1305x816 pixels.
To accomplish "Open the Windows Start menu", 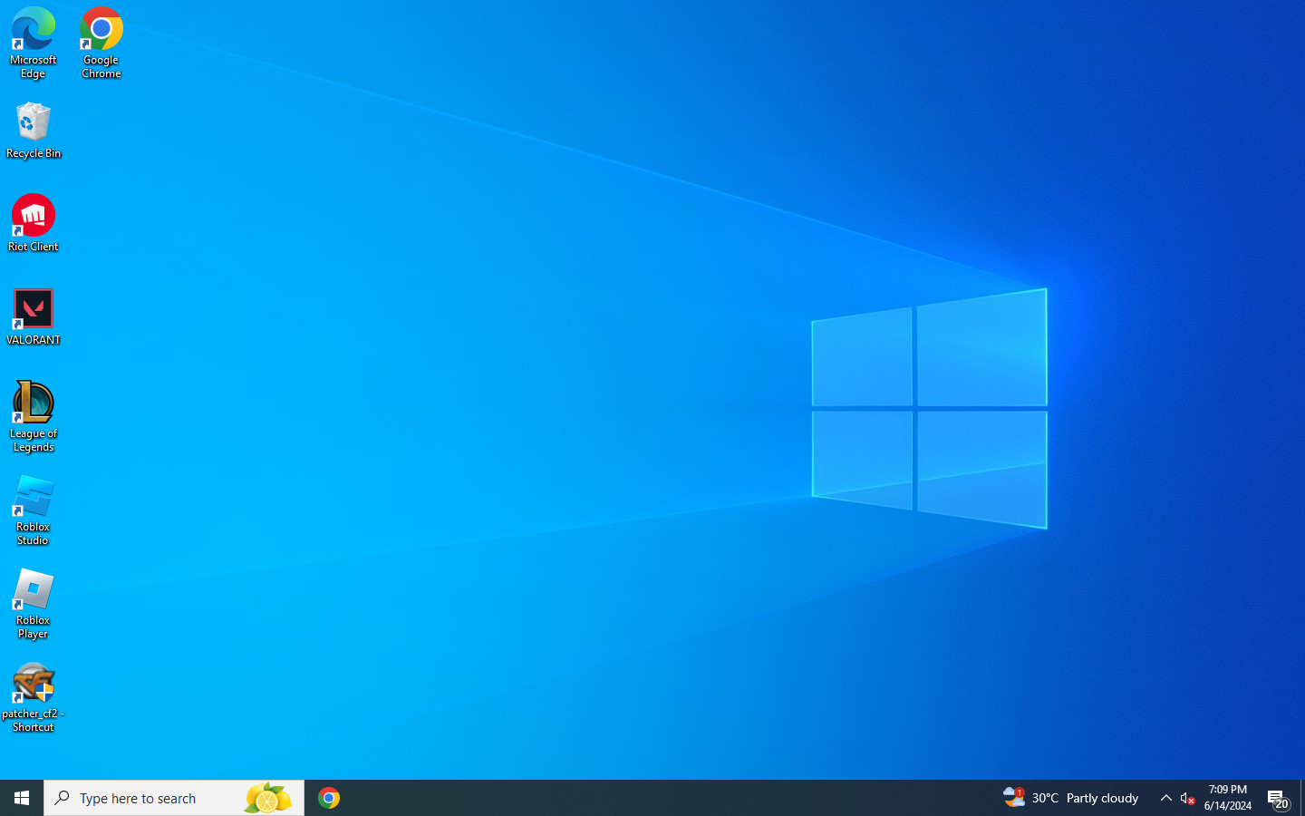I will [22, 798].
